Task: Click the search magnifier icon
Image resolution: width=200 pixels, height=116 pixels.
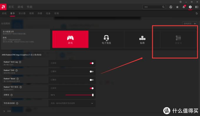Action: [x=163, y=7]
